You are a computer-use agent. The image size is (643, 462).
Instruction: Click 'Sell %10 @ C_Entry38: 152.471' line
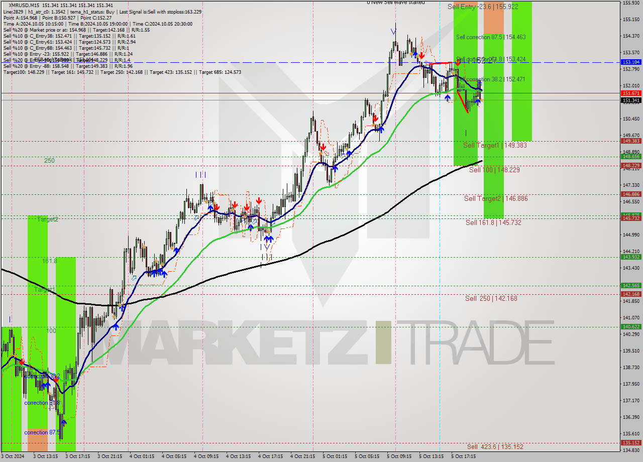69,36
